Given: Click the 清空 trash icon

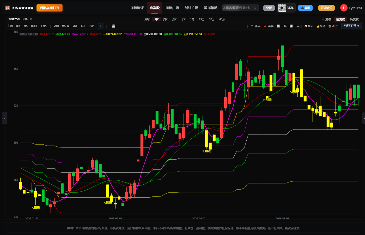Looking at the screenshot, I should coord(333,26).
